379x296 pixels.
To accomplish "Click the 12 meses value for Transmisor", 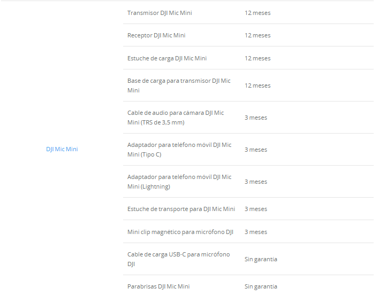I will point(257,13).
